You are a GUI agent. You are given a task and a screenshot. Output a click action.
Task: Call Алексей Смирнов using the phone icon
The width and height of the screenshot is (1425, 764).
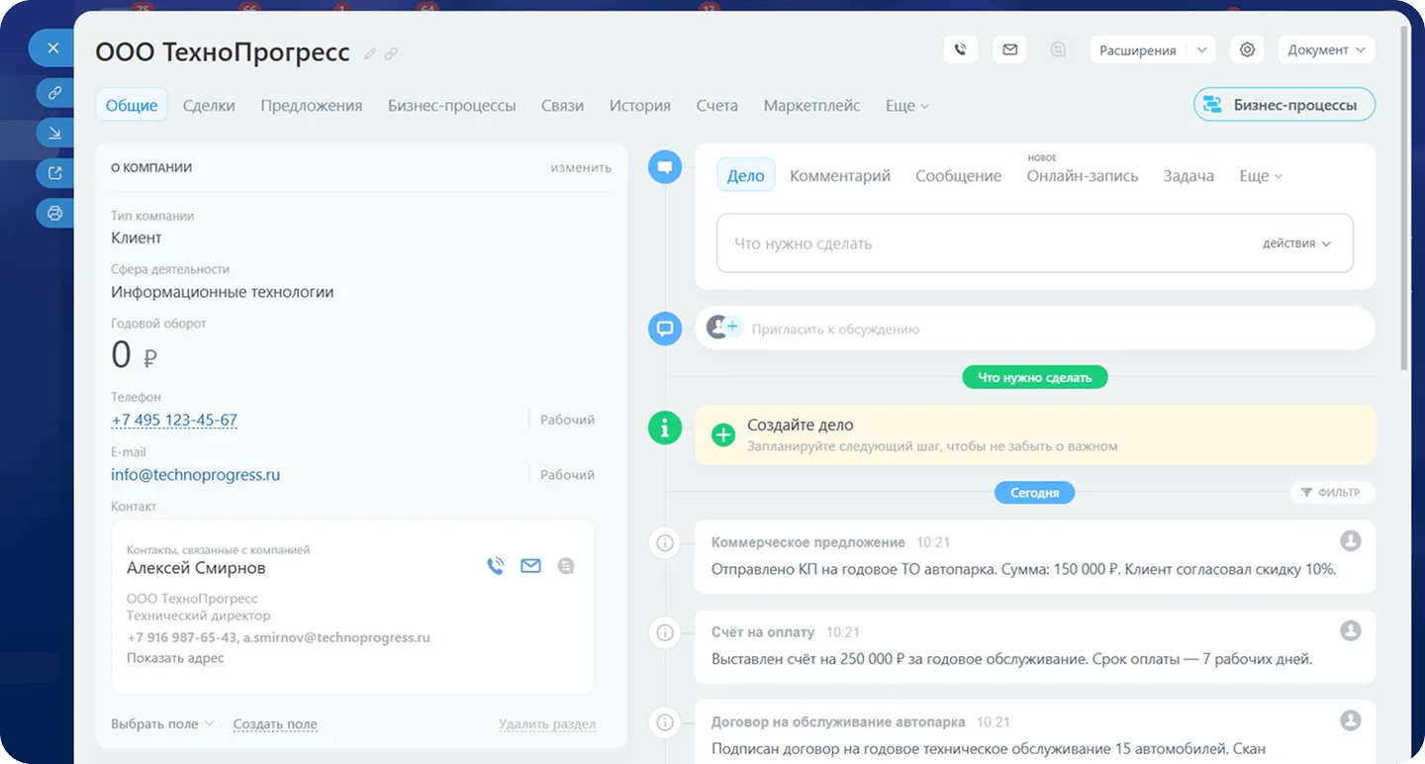(x=496, y=566)
